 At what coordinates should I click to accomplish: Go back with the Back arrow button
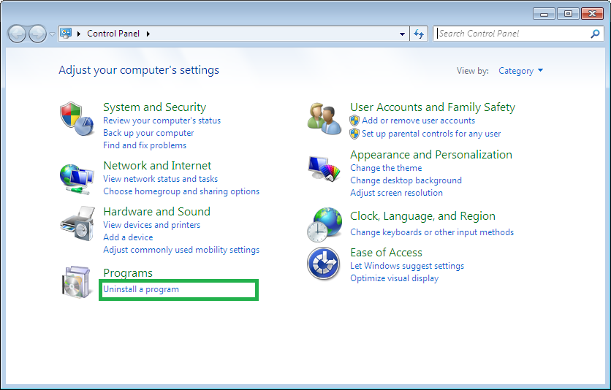click(17, 34)
